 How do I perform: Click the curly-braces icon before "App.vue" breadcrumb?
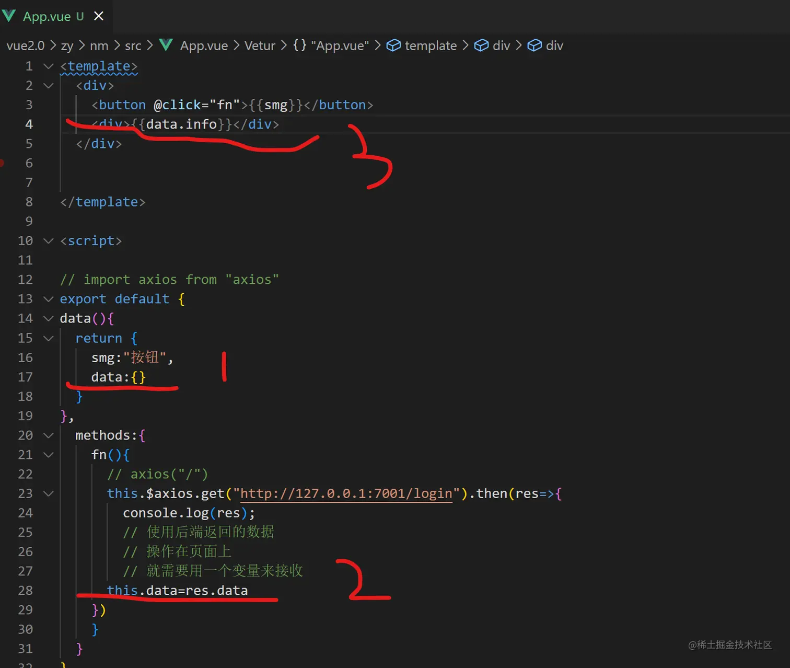(x=299, y=45)
